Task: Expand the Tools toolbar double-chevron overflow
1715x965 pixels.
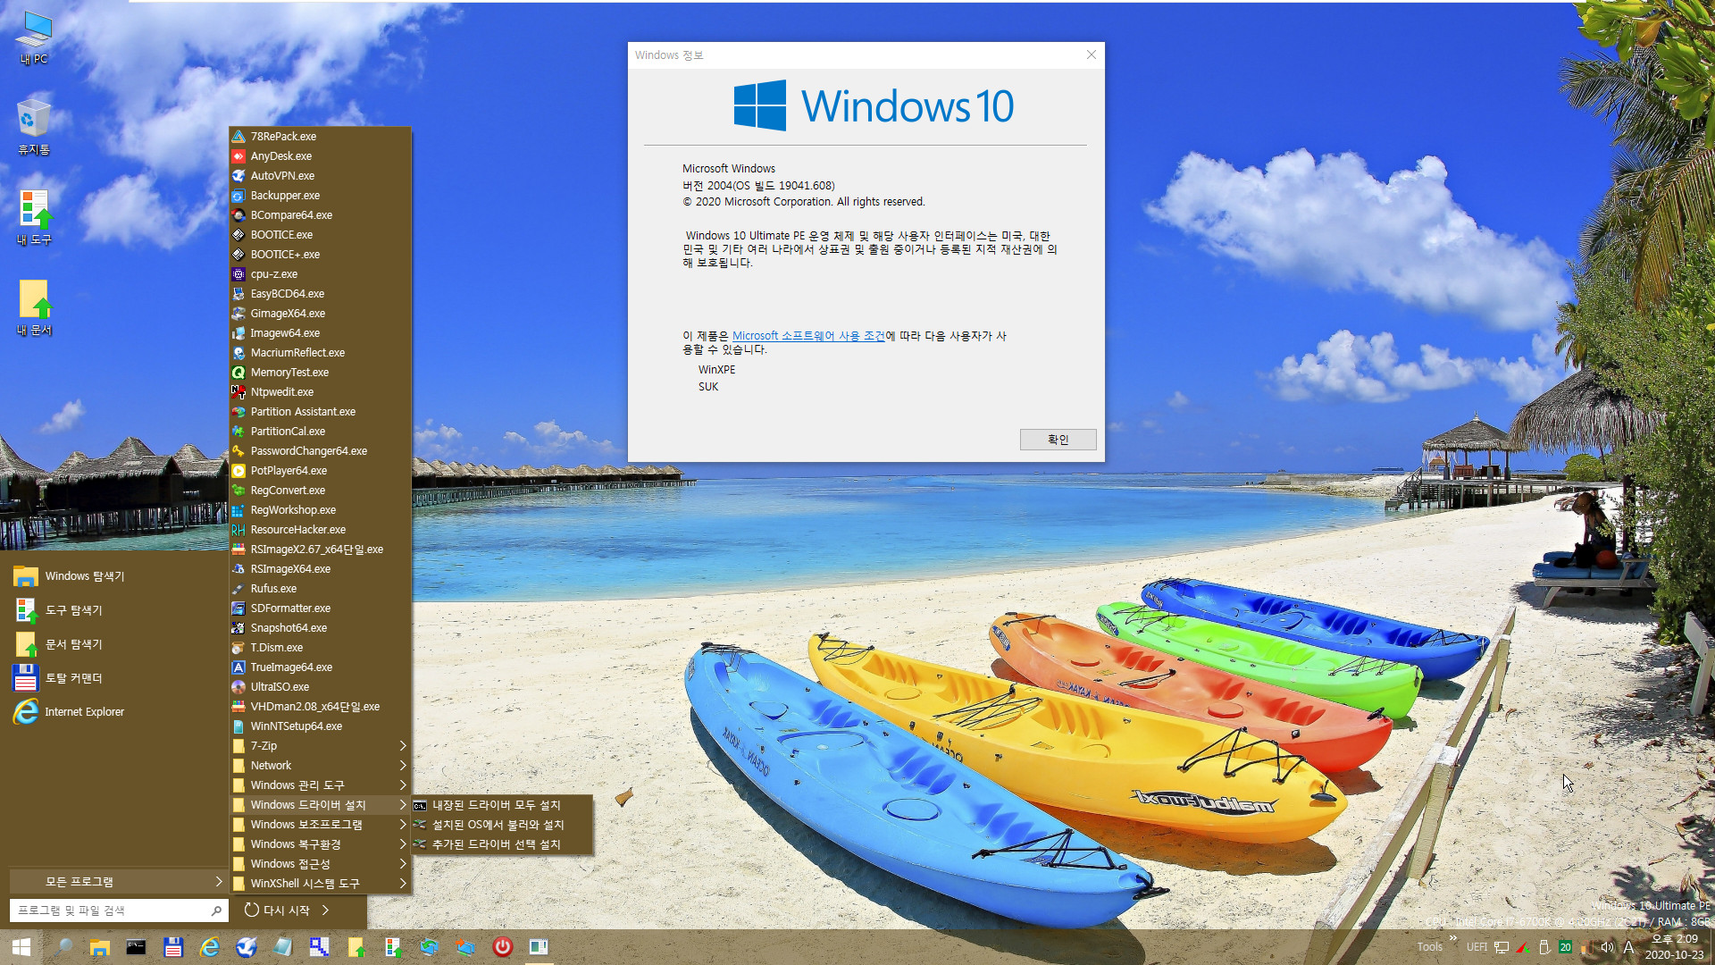Action: click(1453, 938)
